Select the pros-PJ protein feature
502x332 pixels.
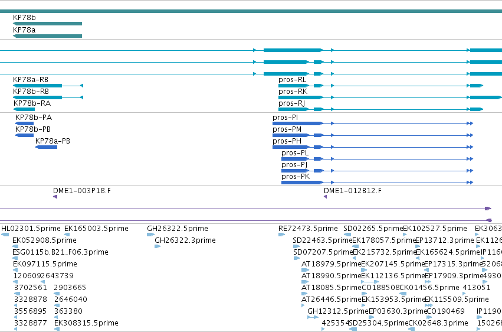(x=377, y=171)
